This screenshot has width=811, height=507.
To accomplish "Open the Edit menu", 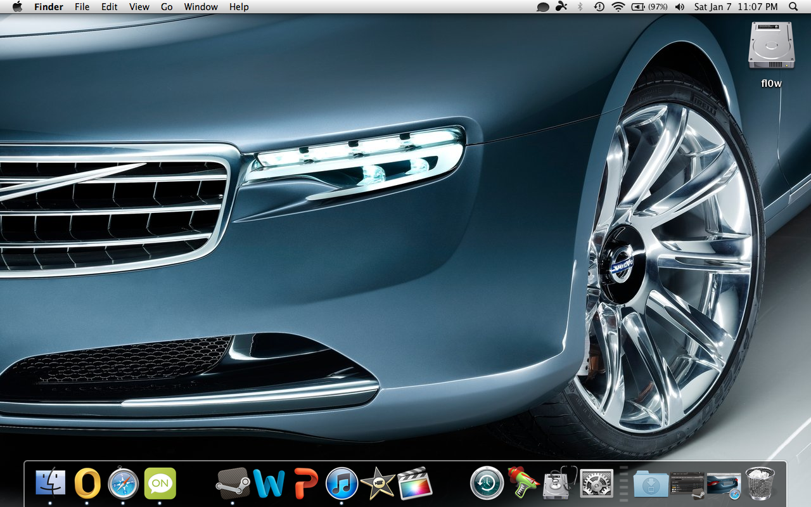I will [x=110, y=7].
